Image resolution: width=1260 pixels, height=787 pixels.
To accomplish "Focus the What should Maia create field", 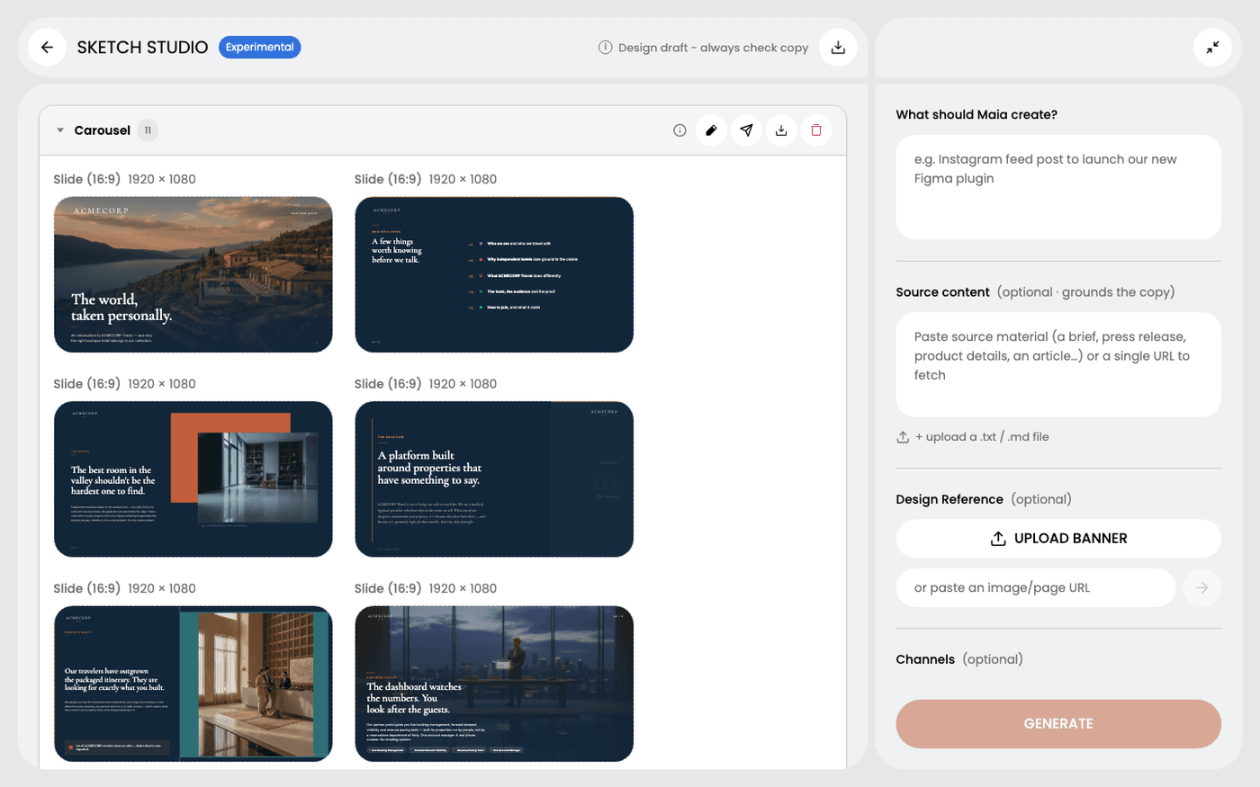I will pos(1058,187).
